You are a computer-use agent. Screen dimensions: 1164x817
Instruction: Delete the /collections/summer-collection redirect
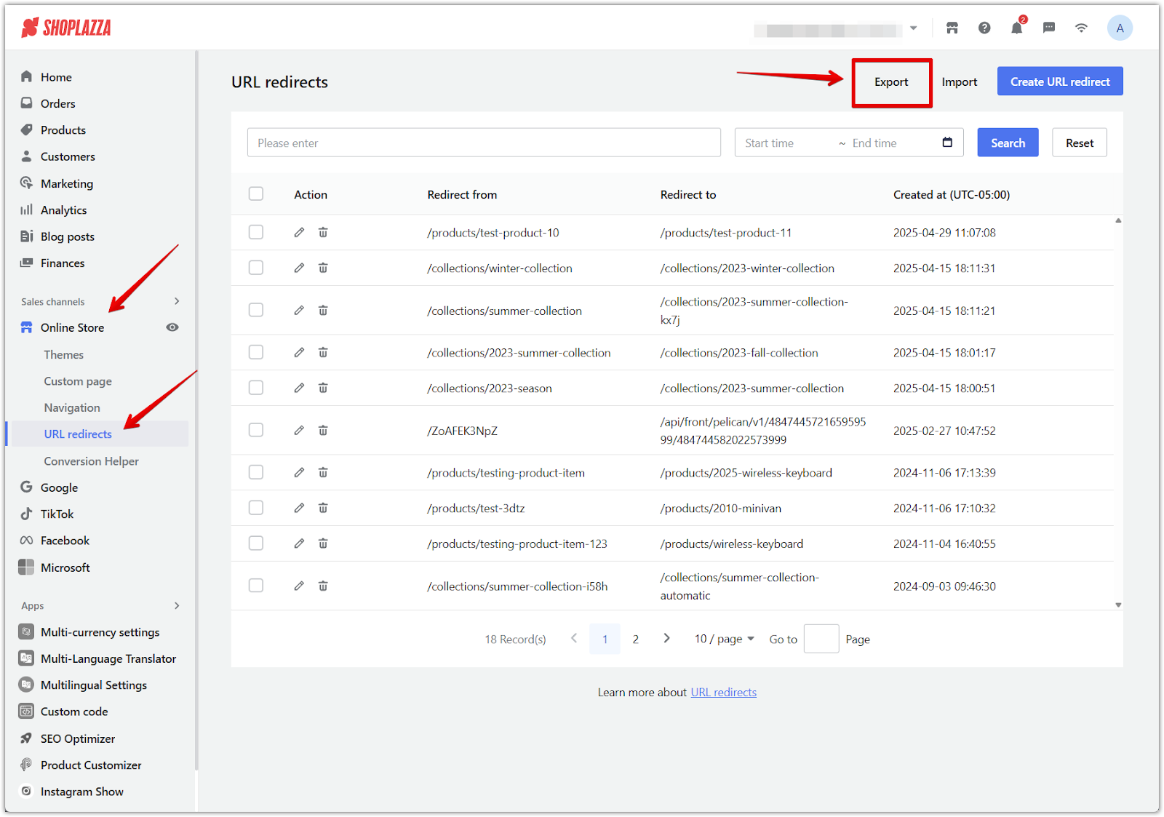pyautogui.click(x=323, y=310)
